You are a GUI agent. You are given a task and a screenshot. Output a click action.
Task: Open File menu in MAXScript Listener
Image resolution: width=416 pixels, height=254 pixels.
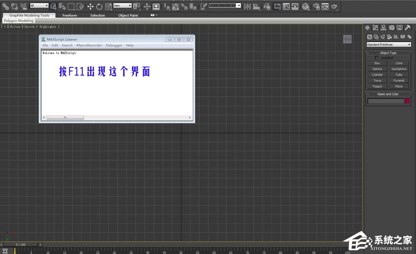tap(45, 45)
